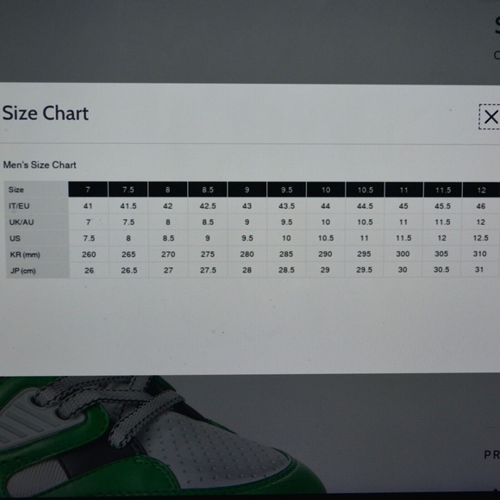
Task: Click JP value 28.5
Action: 286,270
